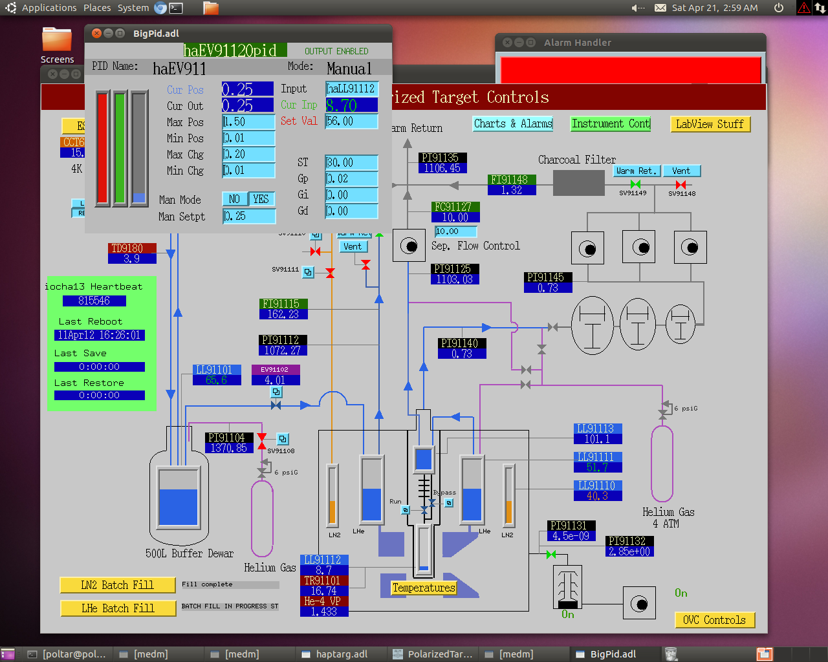Open the LabView Stuff menu

(x=710, y=124)
